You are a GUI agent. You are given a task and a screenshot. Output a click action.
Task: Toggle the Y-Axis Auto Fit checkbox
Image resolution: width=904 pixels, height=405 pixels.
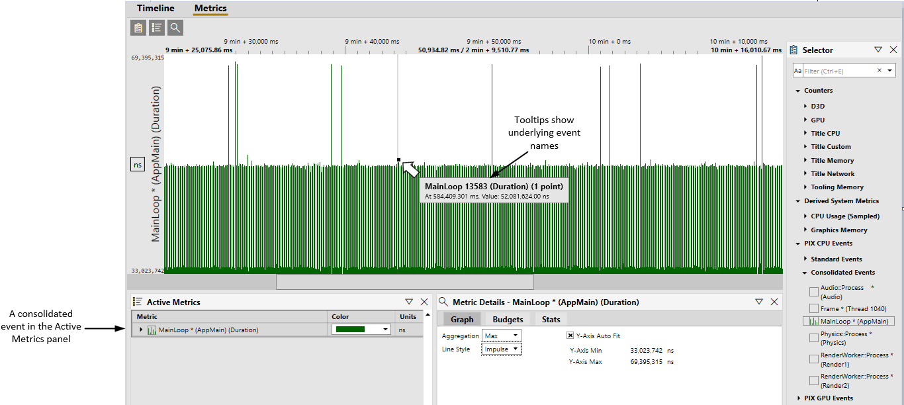570,336
